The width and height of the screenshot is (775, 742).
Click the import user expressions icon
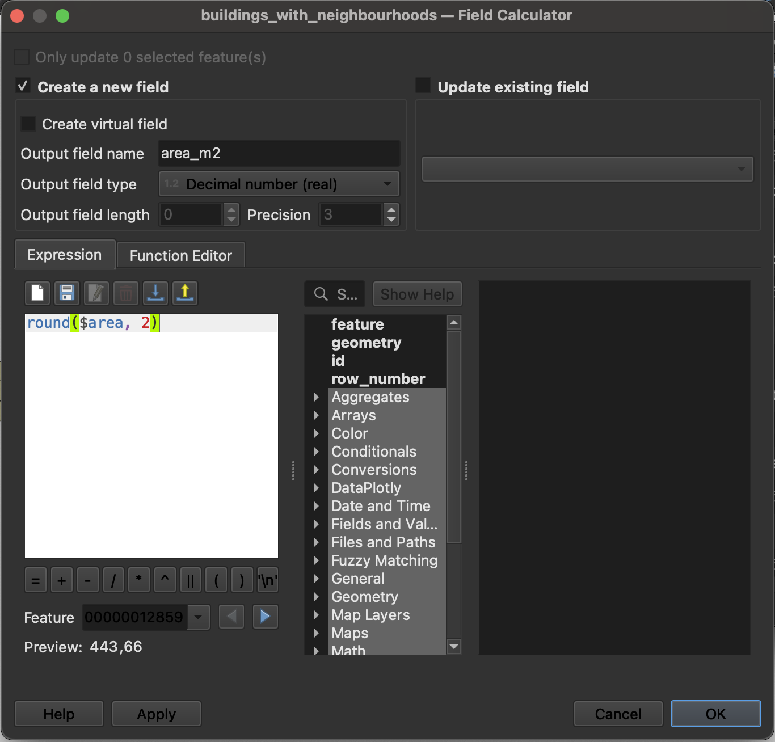point(155,293)
